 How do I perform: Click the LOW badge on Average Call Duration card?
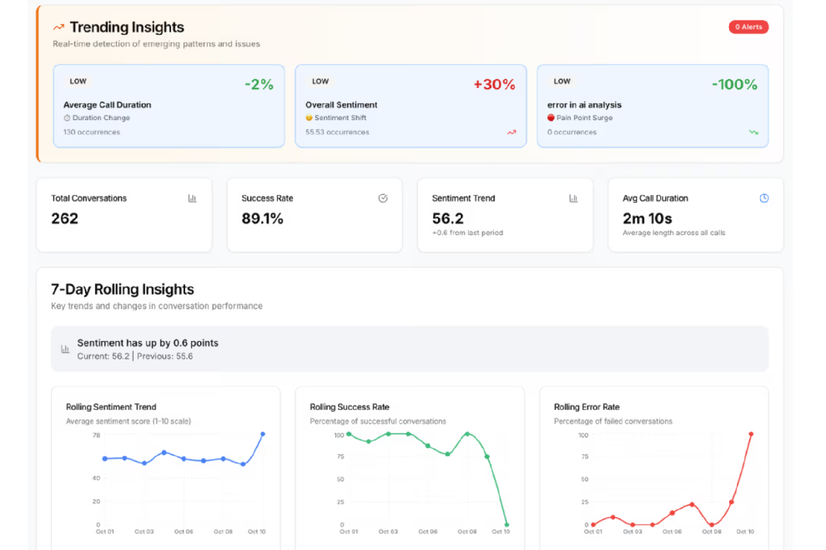pyautogui.click(x=78, y=81)
